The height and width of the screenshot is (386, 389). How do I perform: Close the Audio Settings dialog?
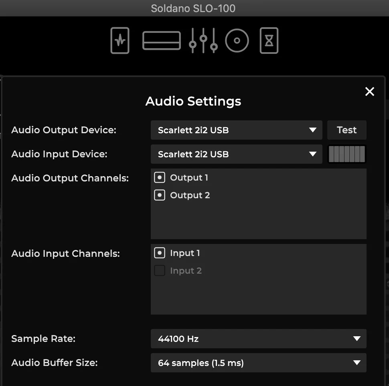pyautogui.click(x=370, y=91)
